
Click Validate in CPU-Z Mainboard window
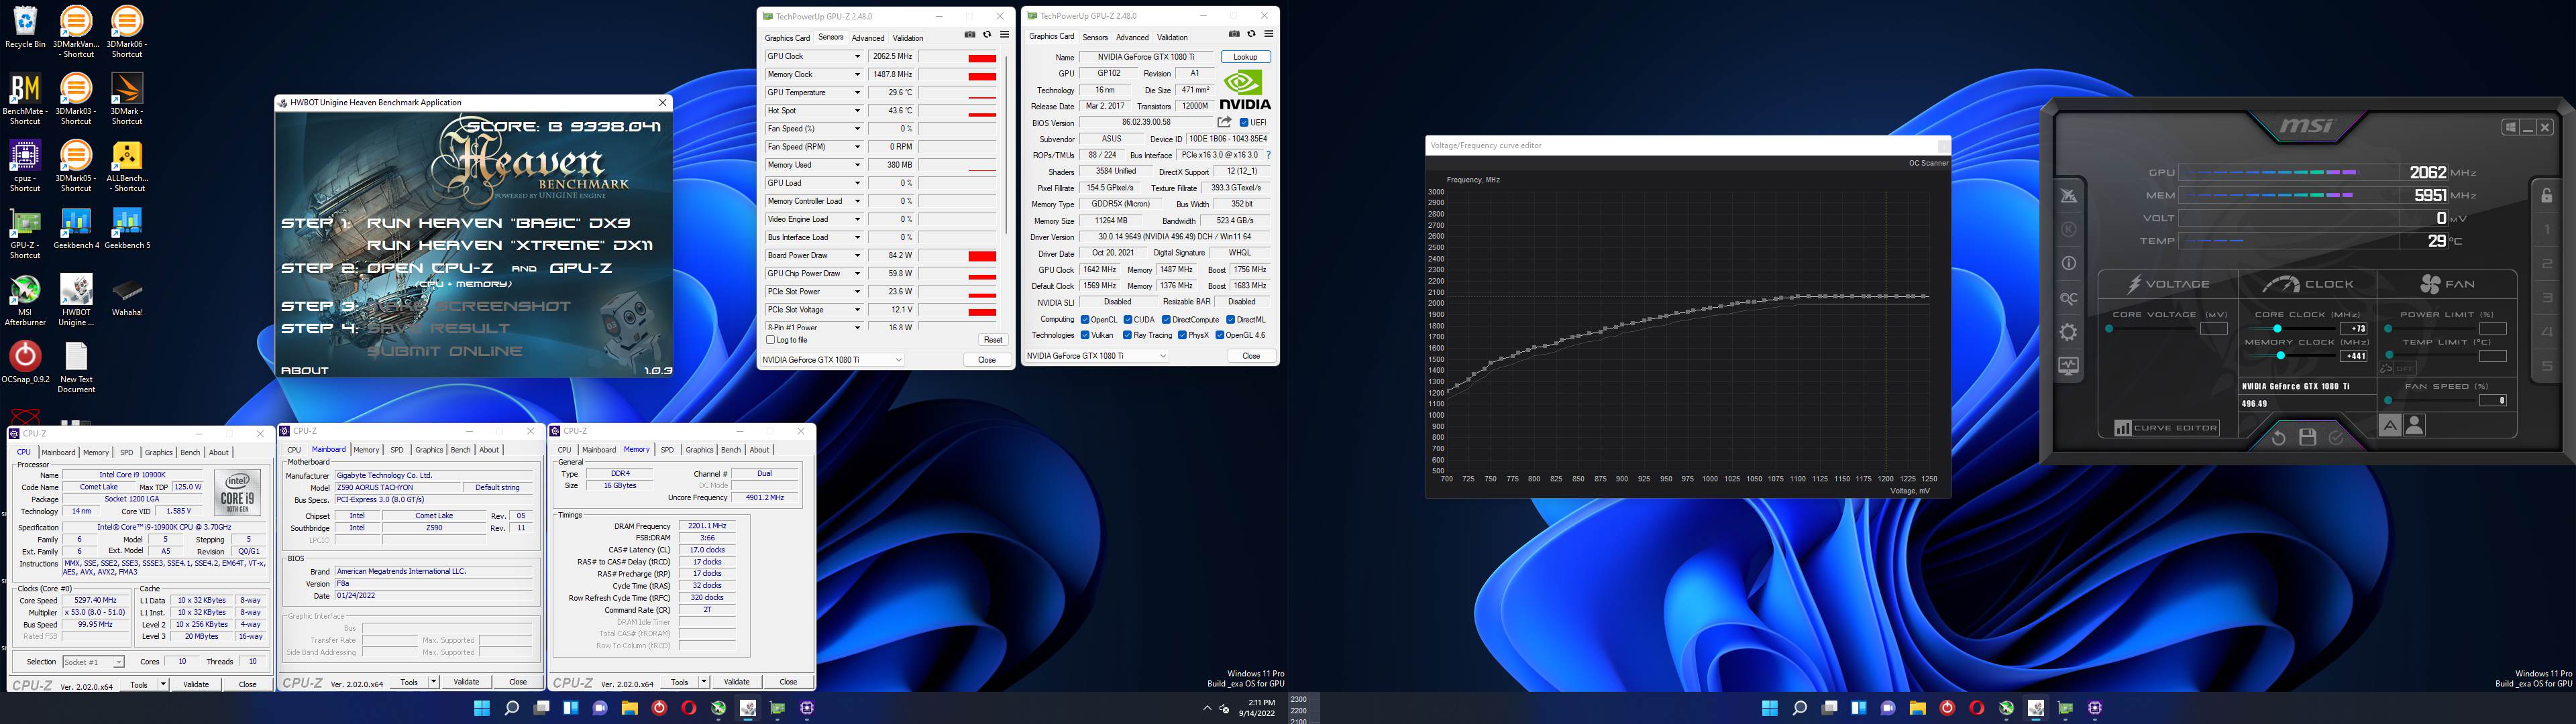pyautogui.click(x=467, y=682)
